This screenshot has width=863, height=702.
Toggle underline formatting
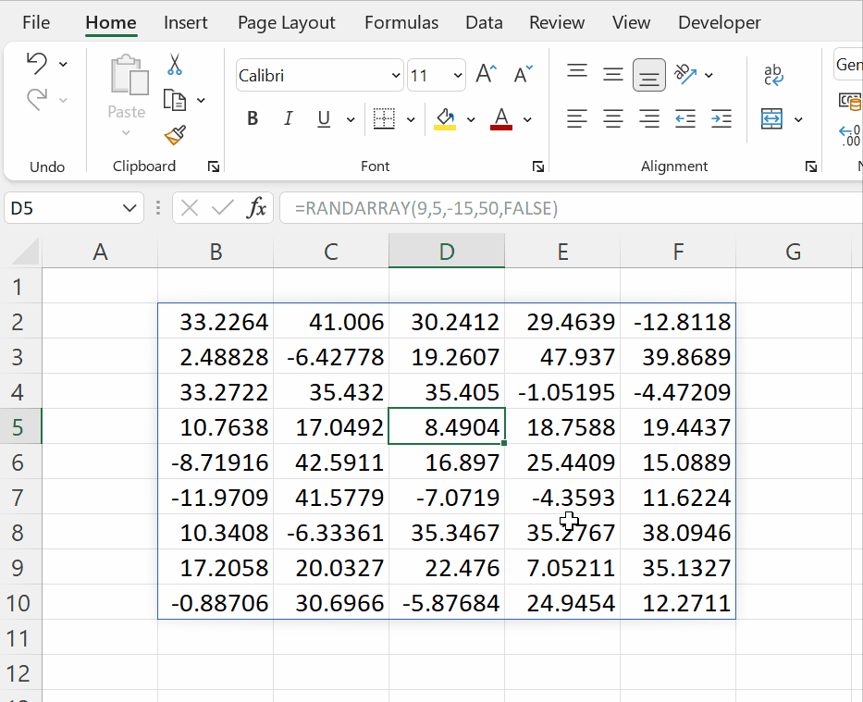click(x=324, y=118)
